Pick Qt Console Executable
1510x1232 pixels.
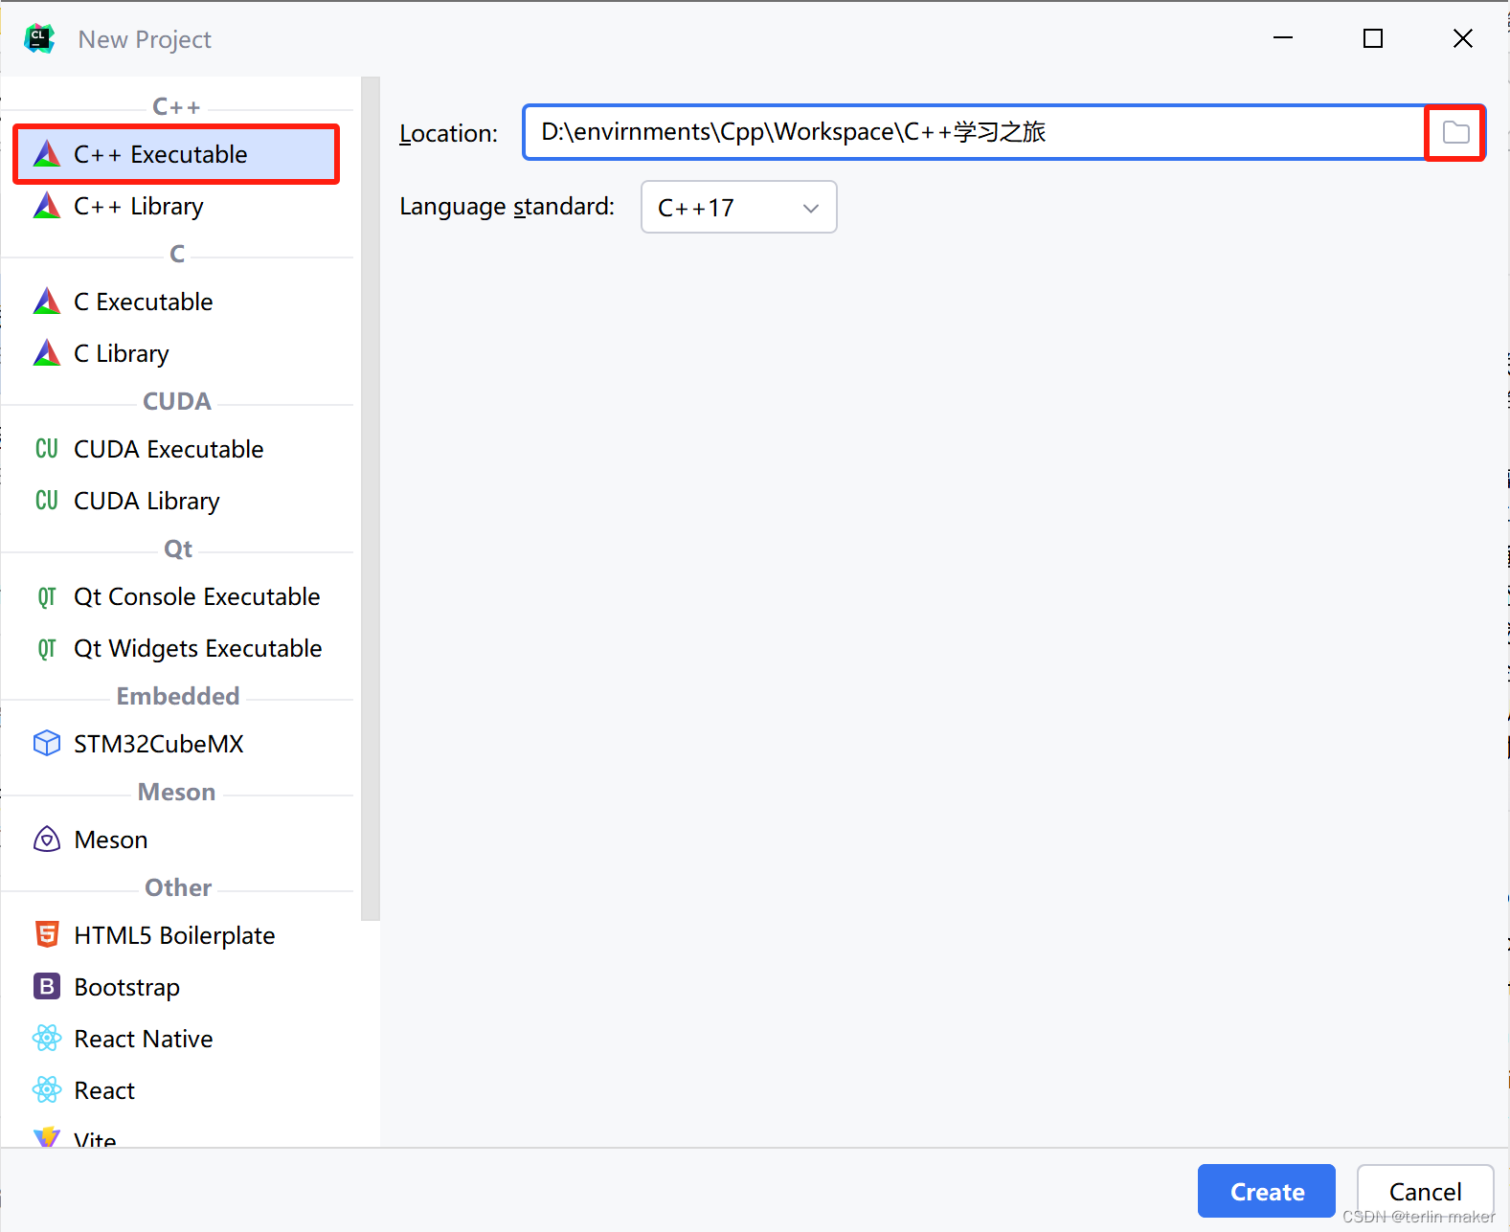pos(176,596)
